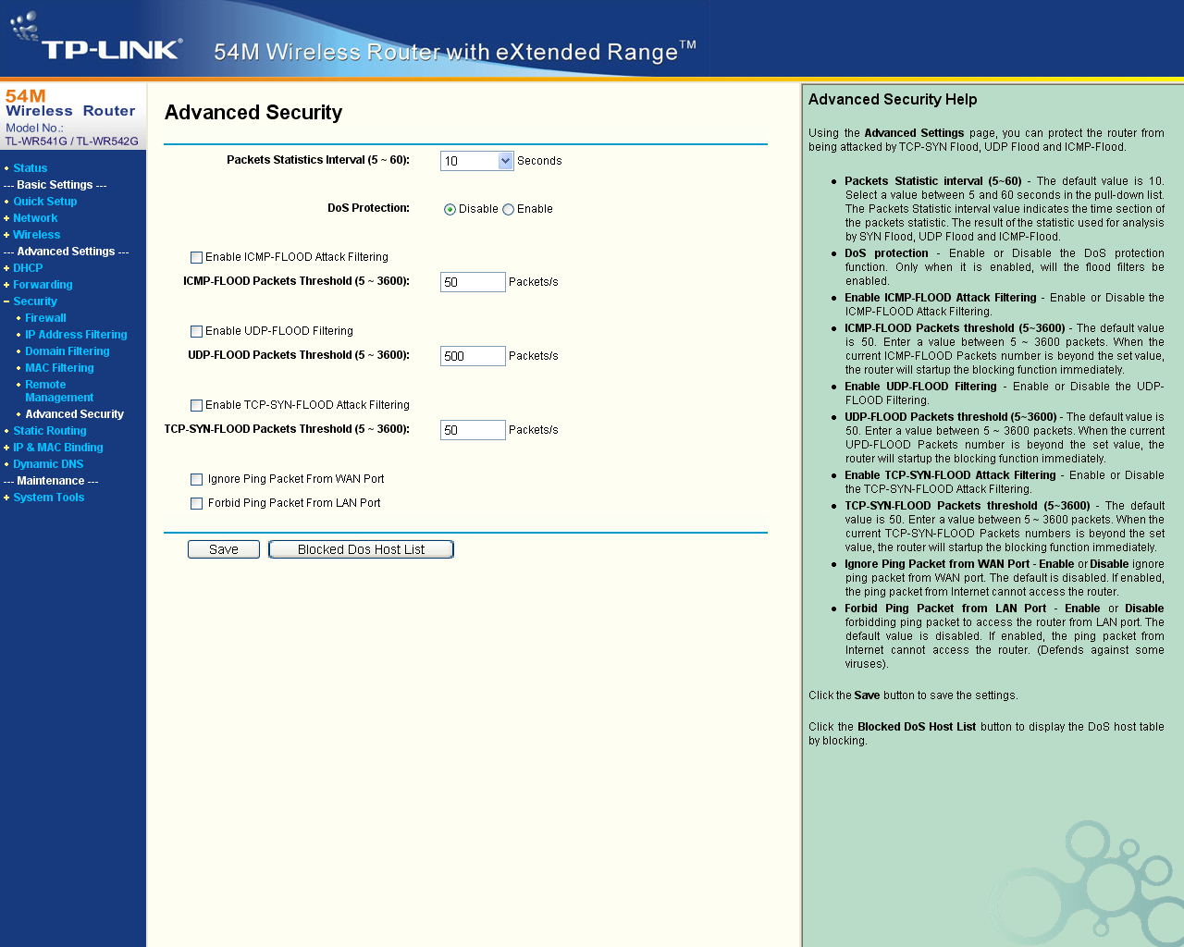Navigate to IP Address Filtering
1184x947 pixels.
click(x=76, y=335)
